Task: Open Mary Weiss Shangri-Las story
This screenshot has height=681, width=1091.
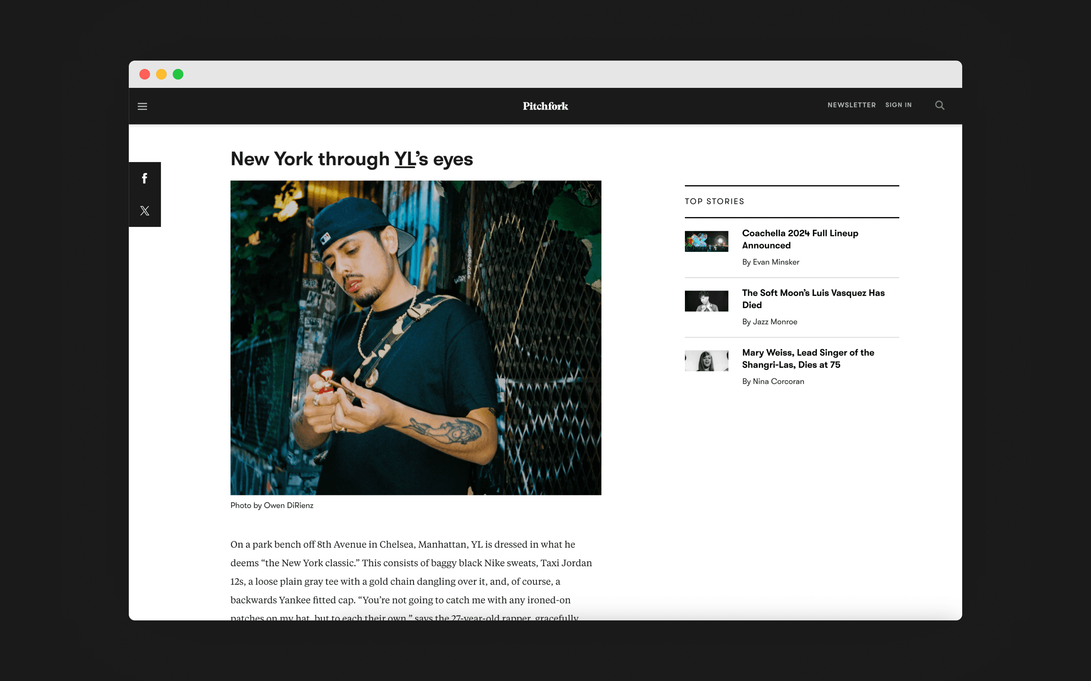Action: click(x=808, y=359)
